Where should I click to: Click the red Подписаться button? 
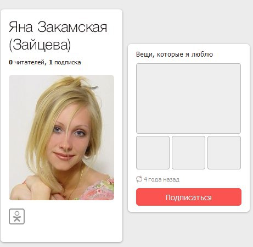pyautogui.click(x=189, y=197)
